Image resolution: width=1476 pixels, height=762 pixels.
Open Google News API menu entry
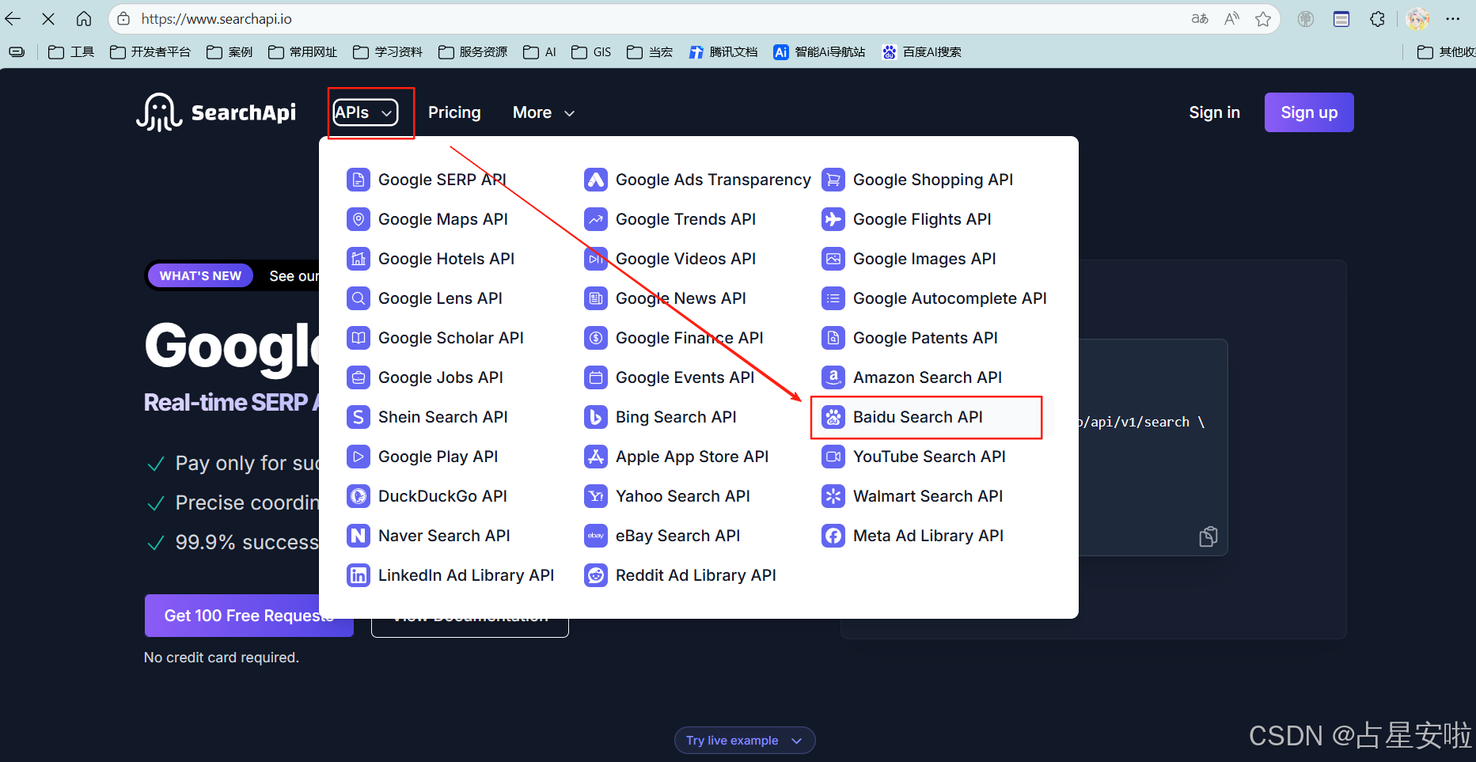(665, 298)
